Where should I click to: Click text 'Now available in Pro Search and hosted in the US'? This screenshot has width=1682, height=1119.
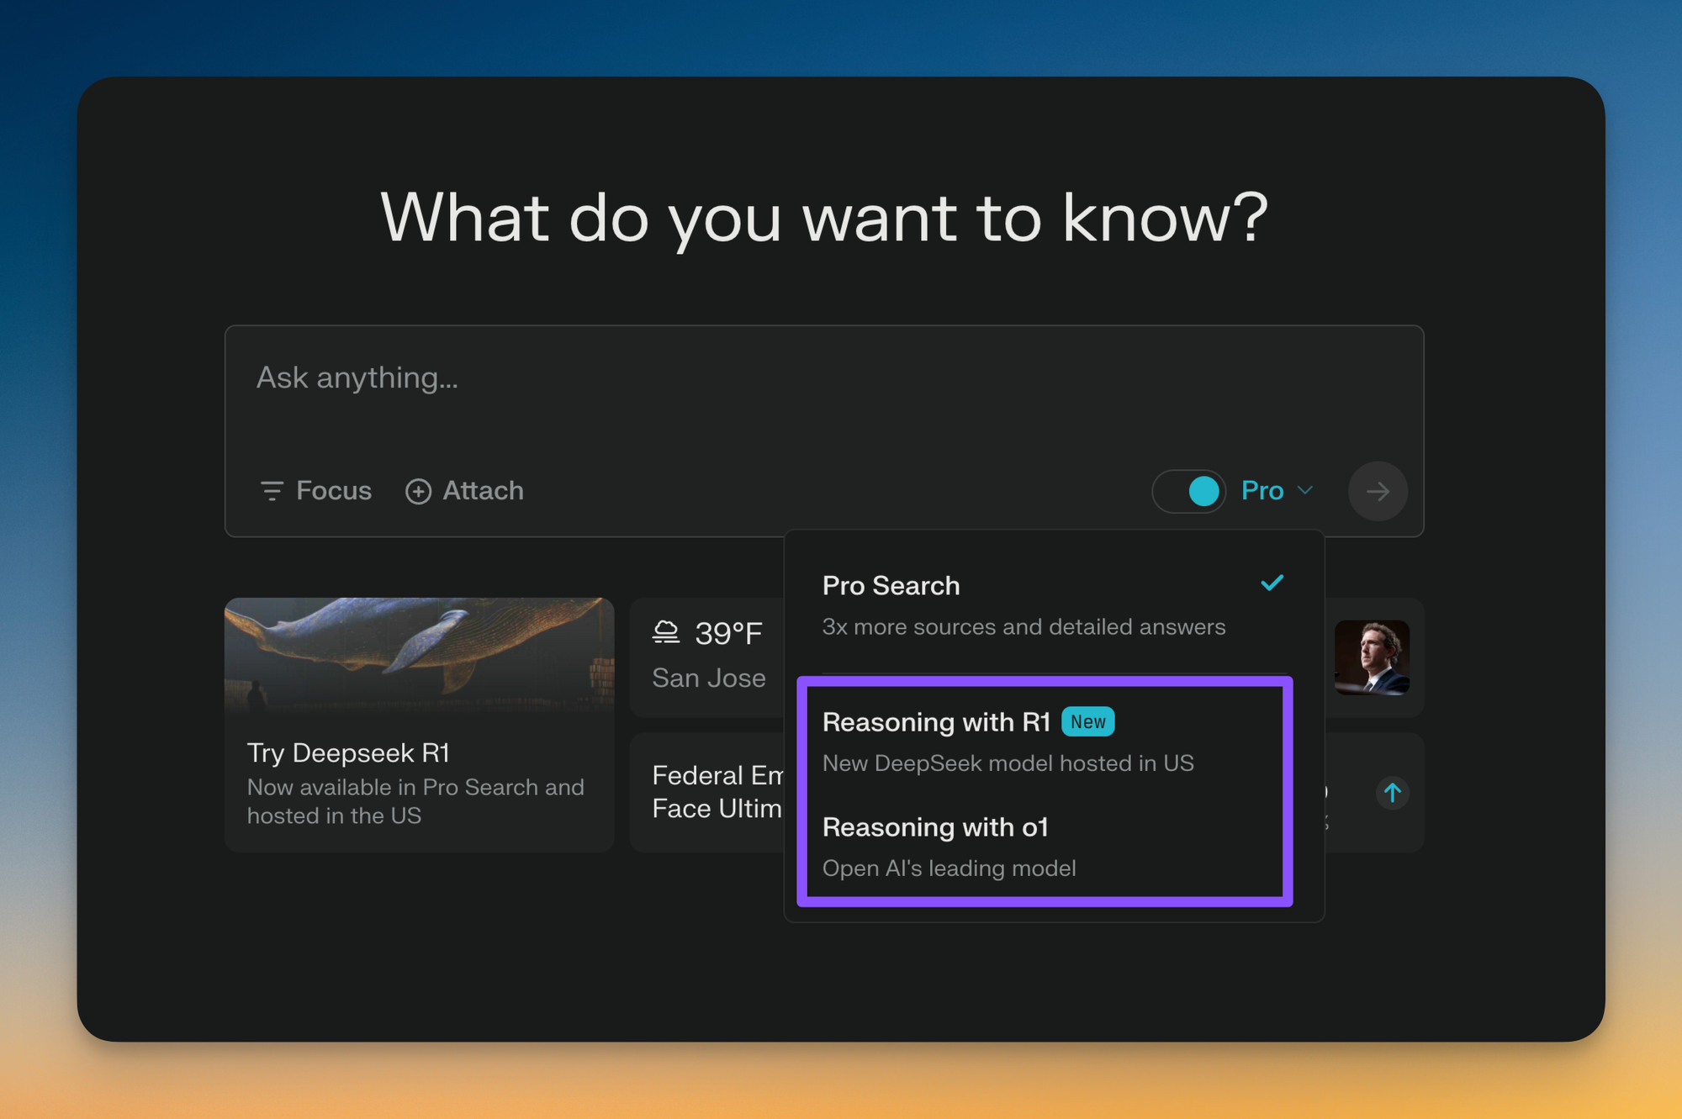click(x=415, y=801)
